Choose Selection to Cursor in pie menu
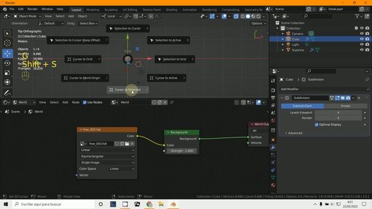This screenshot has width=372, height=209. click(x=128, y=28)
